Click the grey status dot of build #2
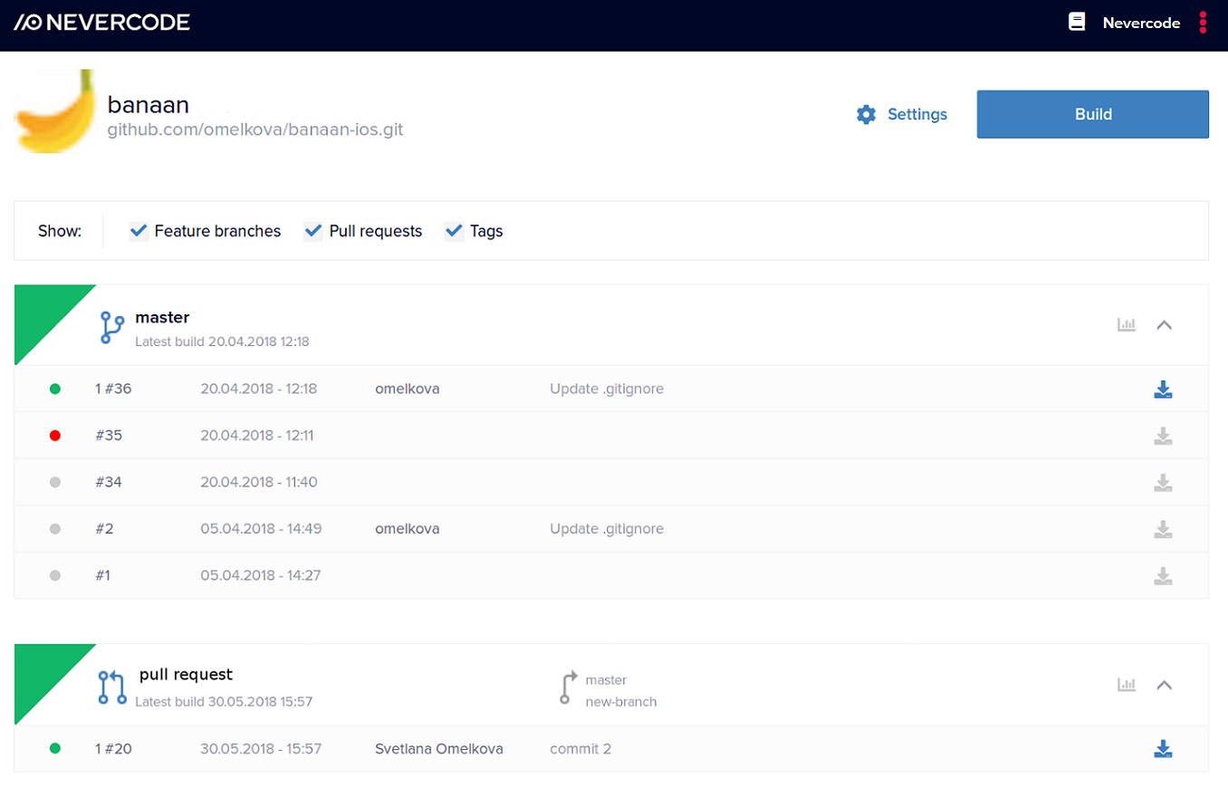The width and height of the screenshot is (1228, 798). point(55,529)
